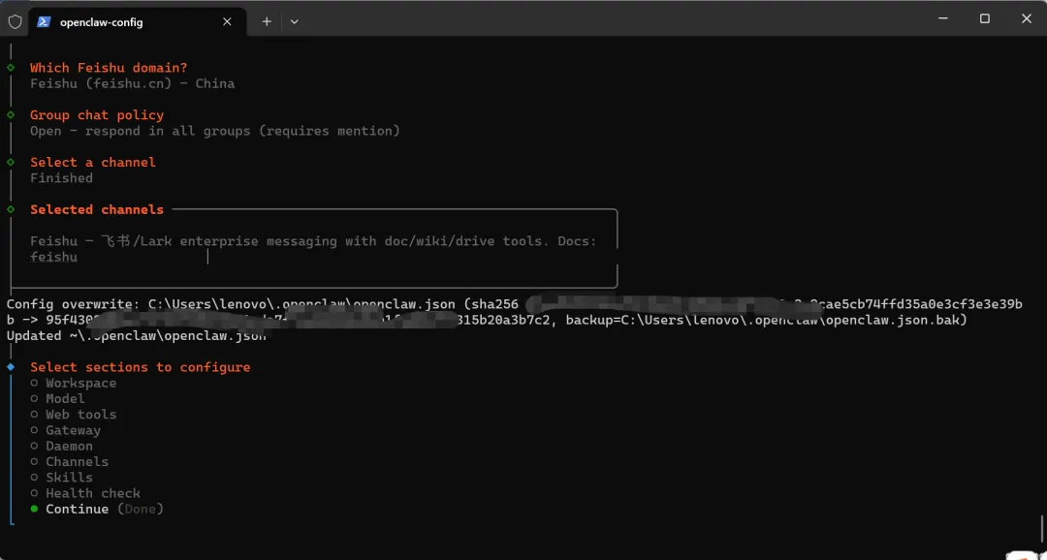Image resolution: width=1047 pixels, height=560 pixels.
Task: Select the Skills section option
Action: pos(61,478)
